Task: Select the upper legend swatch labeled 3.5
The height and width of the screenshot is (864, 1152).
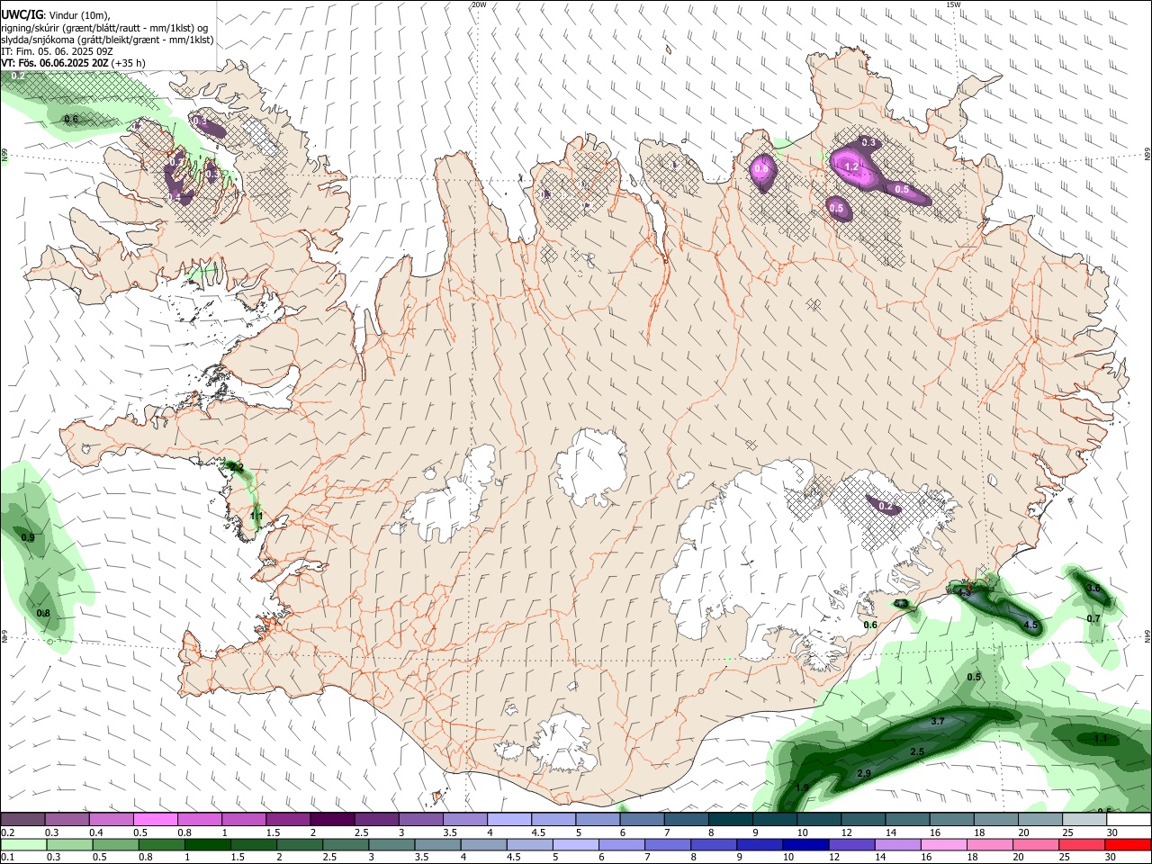Action: (x=464, y=819)
